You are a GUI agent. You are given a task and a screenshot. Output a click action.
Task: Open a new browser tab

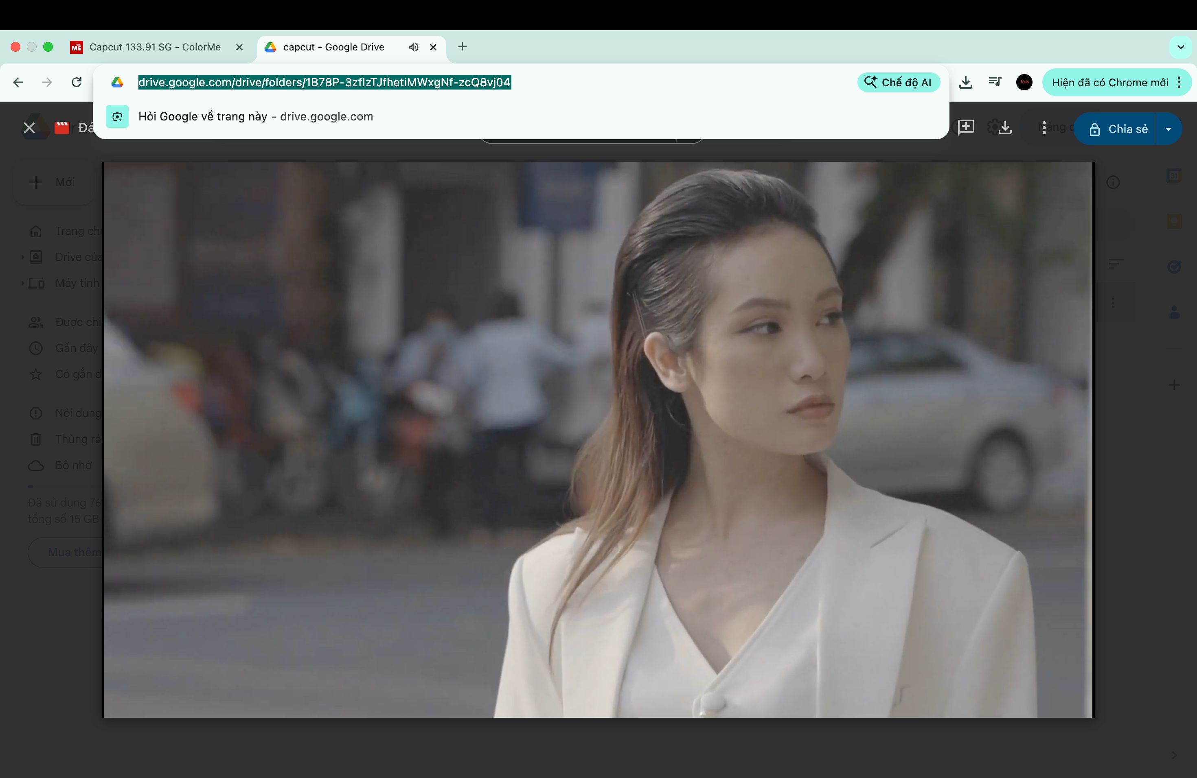(463, 47)
